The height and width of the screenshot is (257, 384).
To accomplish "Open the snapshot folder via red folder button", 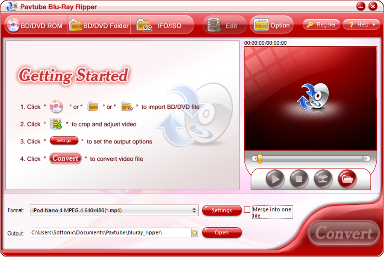I will pyautogui.click(x=347, y=179).
